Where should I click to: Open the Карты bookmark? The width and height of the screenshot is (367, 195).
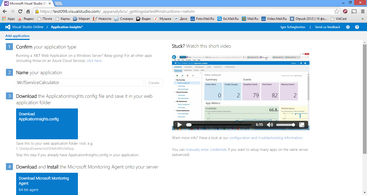click(x=63, y=19)
